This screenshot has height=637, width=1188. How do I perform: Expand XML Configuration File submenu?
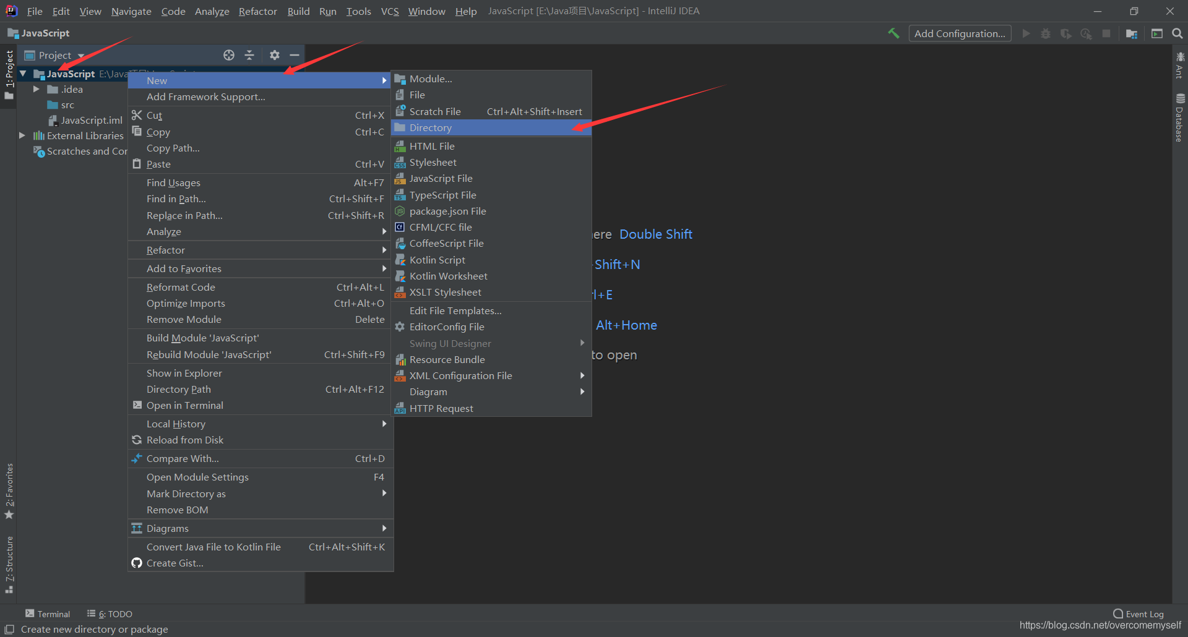pos(491,375)
